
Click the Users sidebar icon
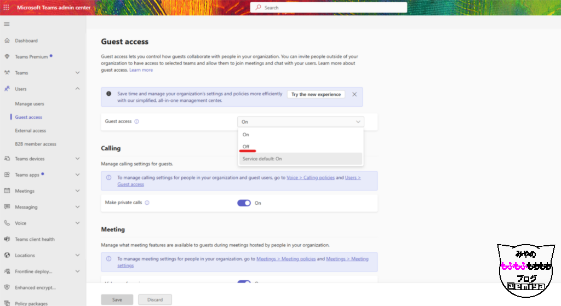7,89
